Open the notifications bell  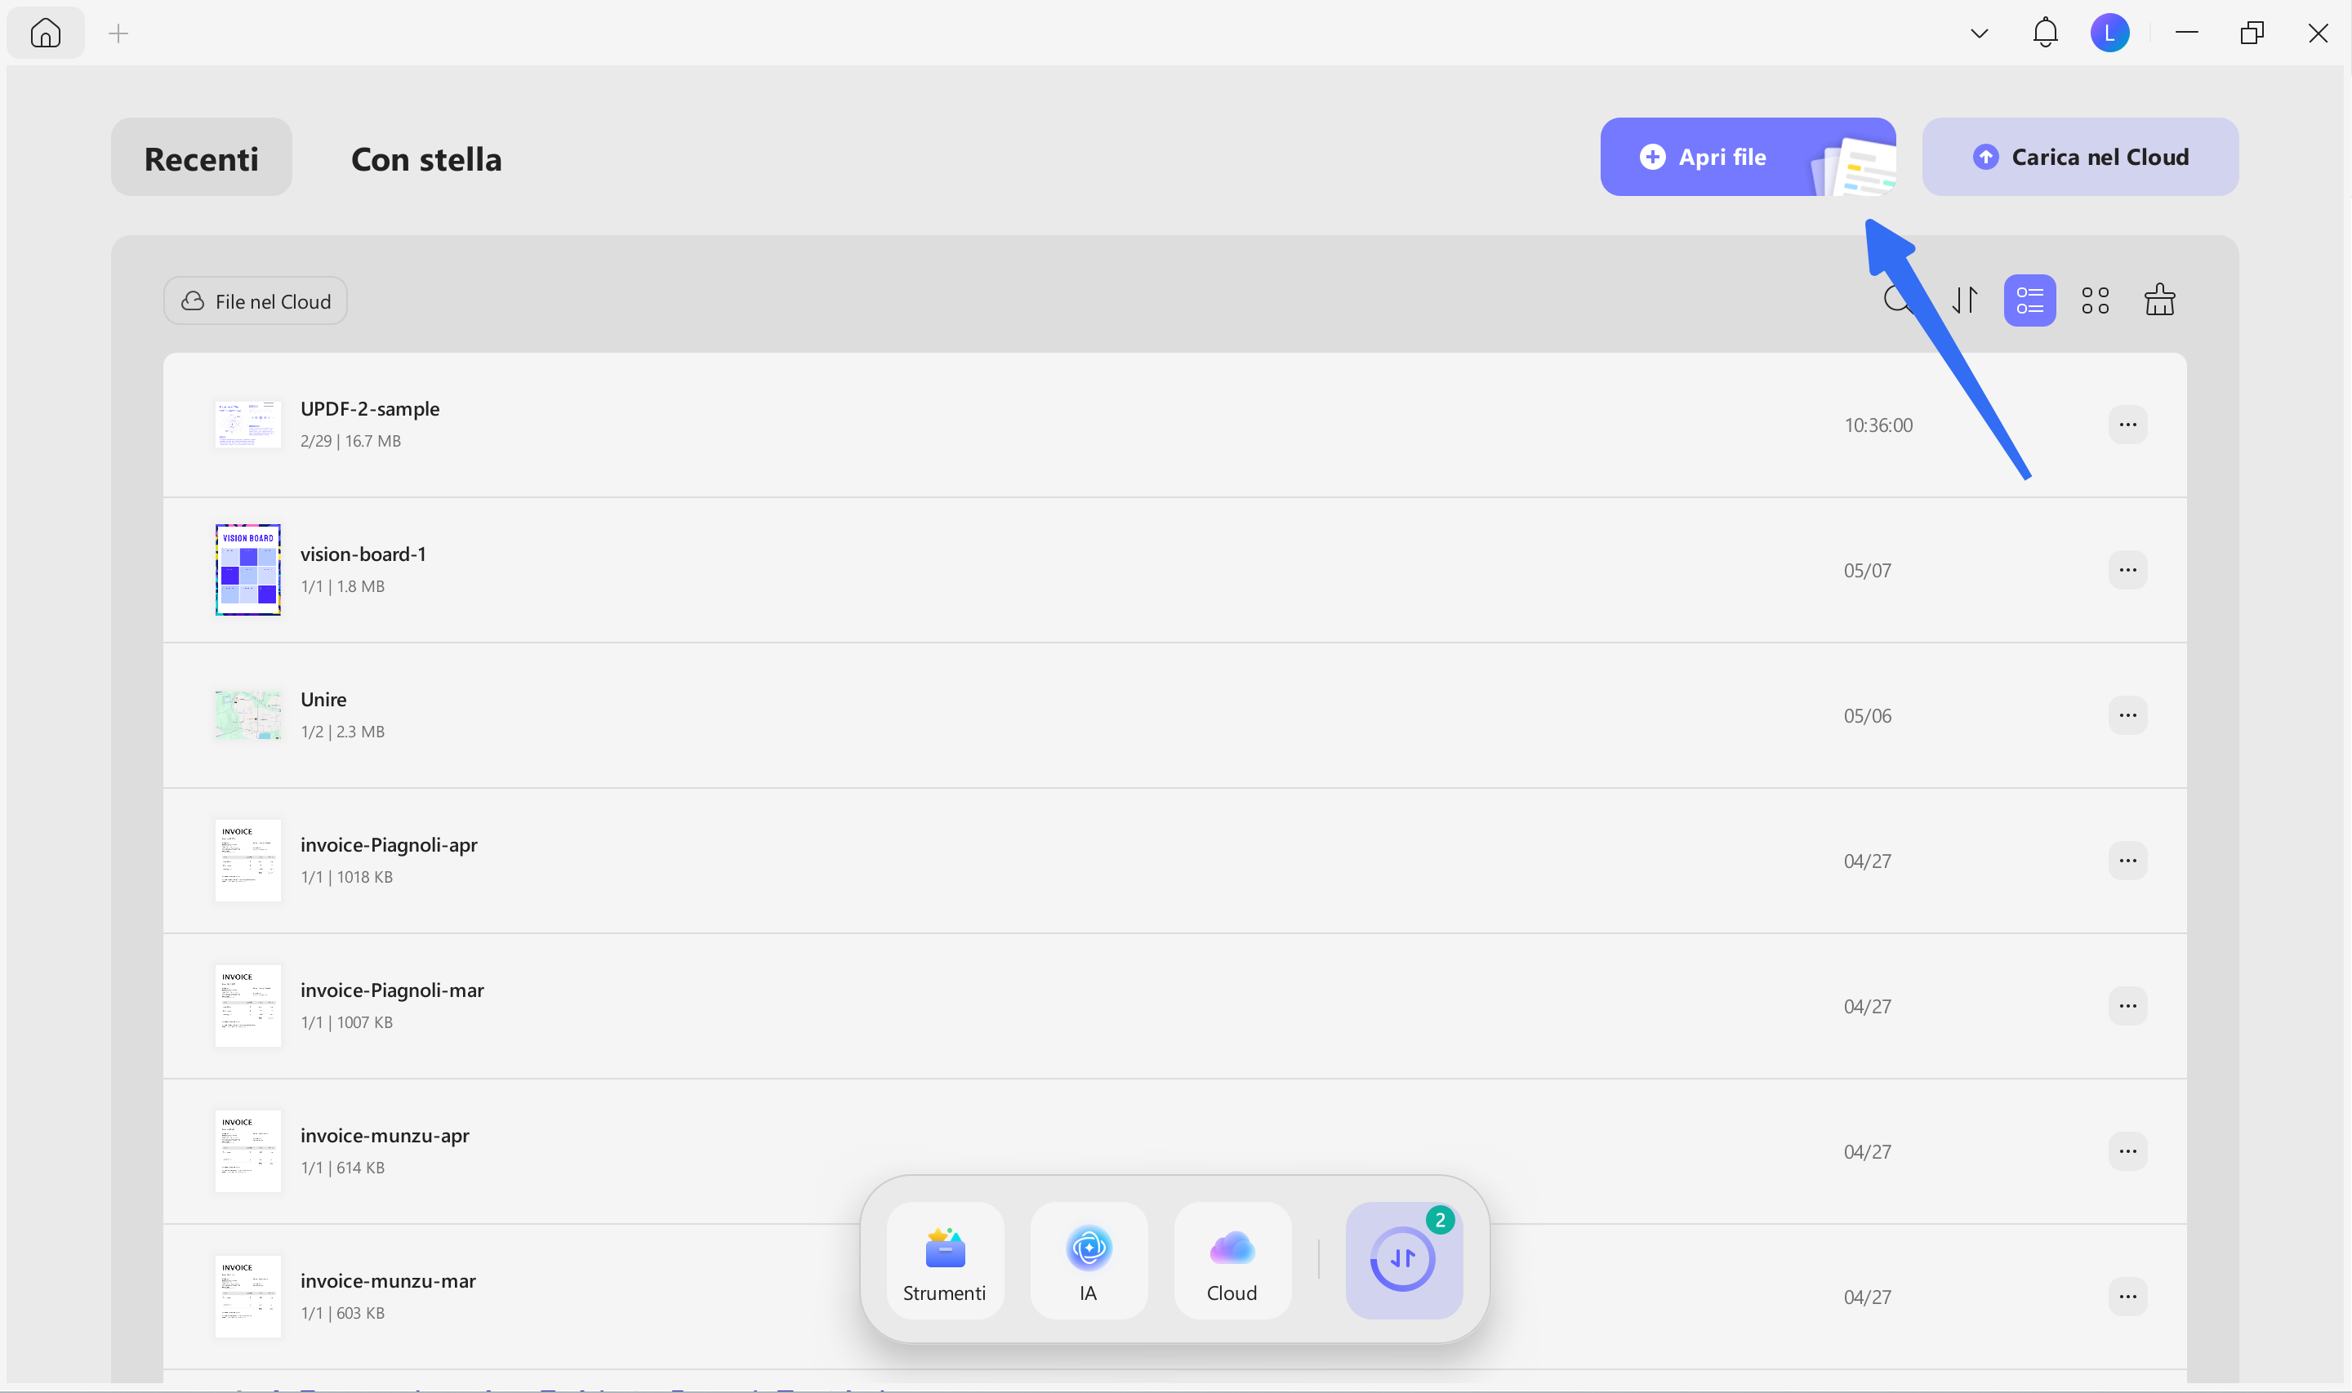point(2045,33)
